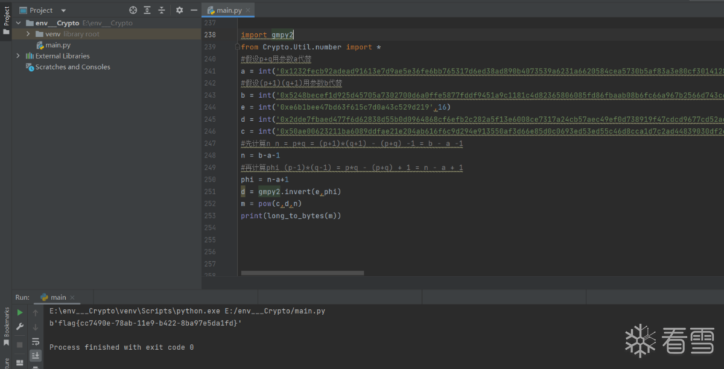Image resolution: width=724 pixels, height=369 pixels.
Task: Click 'from Crypto.Util.number import *' line
Action: 311,47
